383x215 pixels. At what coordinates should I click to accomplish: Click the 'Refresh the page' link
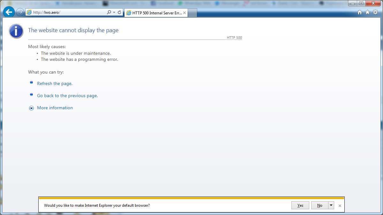54,83
